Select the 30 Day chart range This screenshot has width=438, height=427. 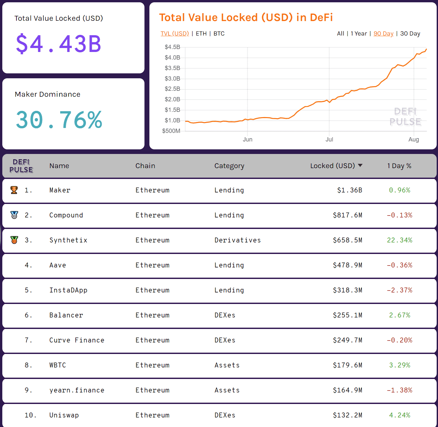pyautogui.click(x=410, y=34)
